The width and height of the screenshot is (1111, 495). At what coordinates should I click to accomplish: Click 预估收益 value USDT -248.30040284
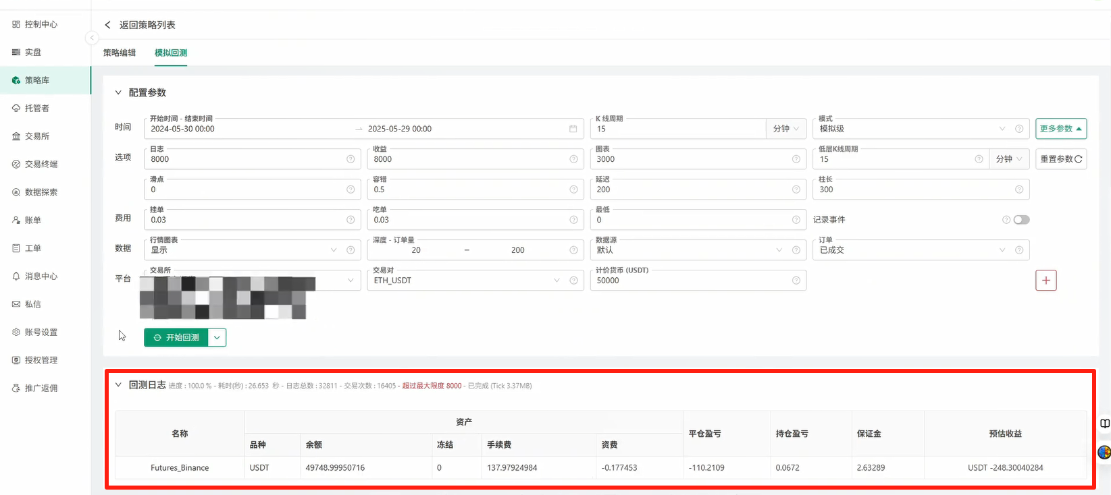pyautogui.click(x=1005, y=467)
